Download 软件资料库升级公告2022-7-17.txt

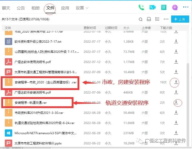176,41
